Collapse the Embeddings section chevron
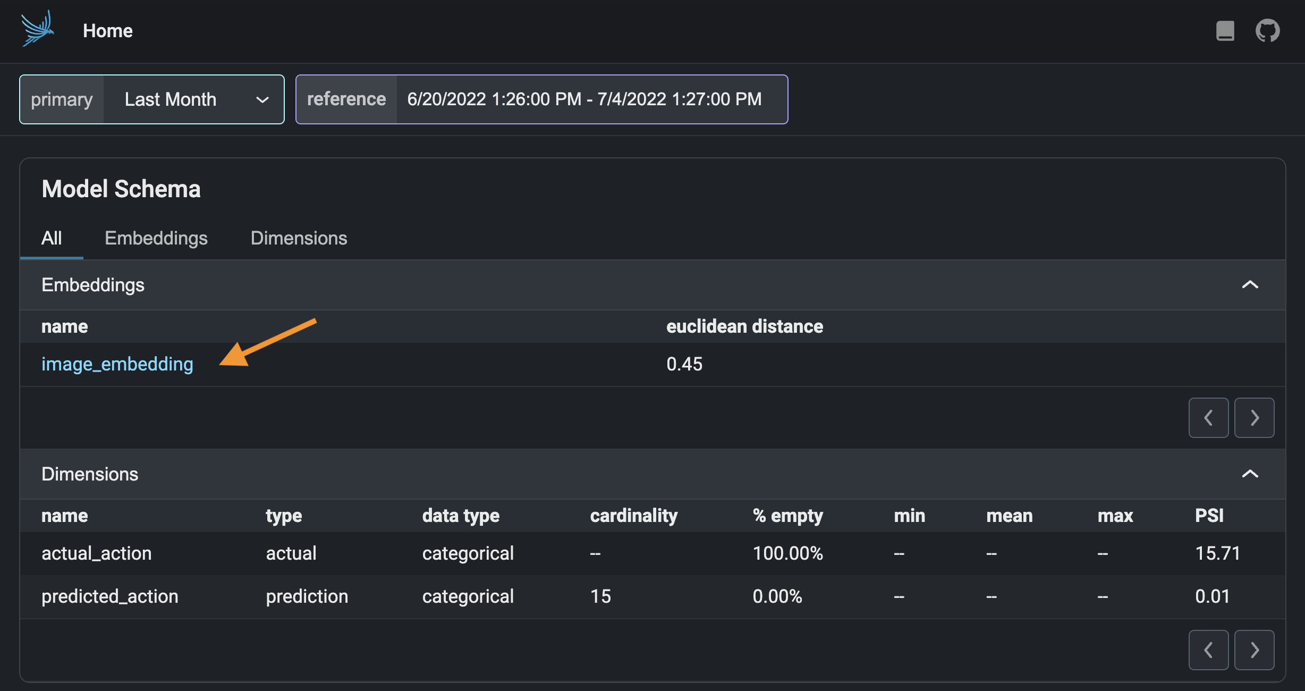 click(x=1250, y=285)
